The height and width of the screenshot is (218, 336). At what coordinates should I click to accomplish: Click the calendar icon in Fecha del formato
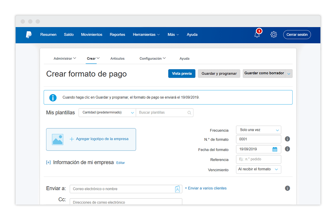pyautogui.click(x=275, y=149)
